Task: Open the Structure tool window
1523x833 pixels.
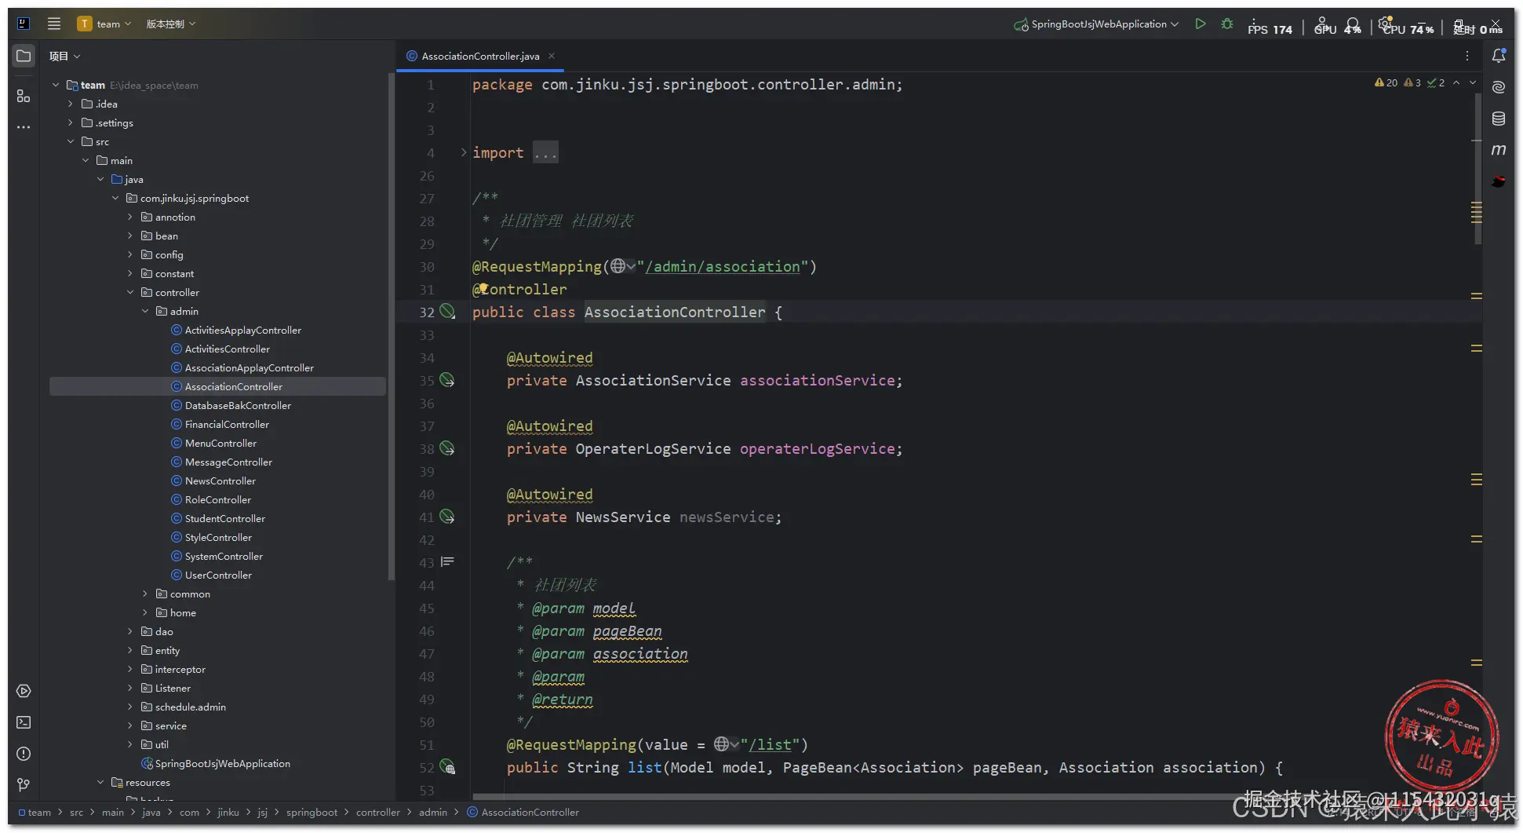Action: [24, 96]
